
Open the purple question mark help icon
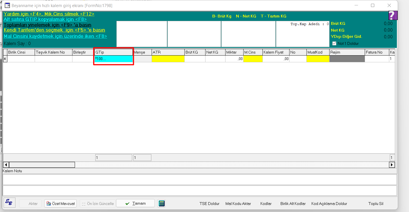(x=393, y=15)
